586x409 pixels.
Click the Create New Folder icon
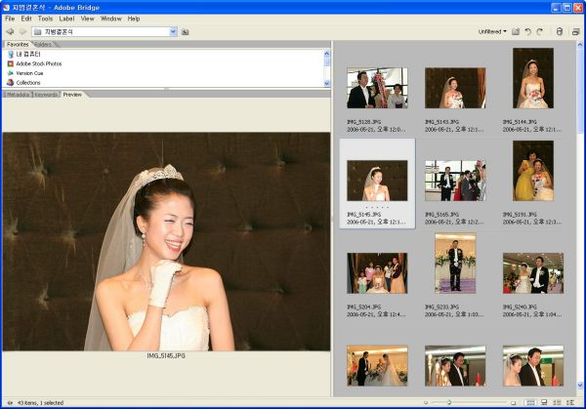point(515,31)
